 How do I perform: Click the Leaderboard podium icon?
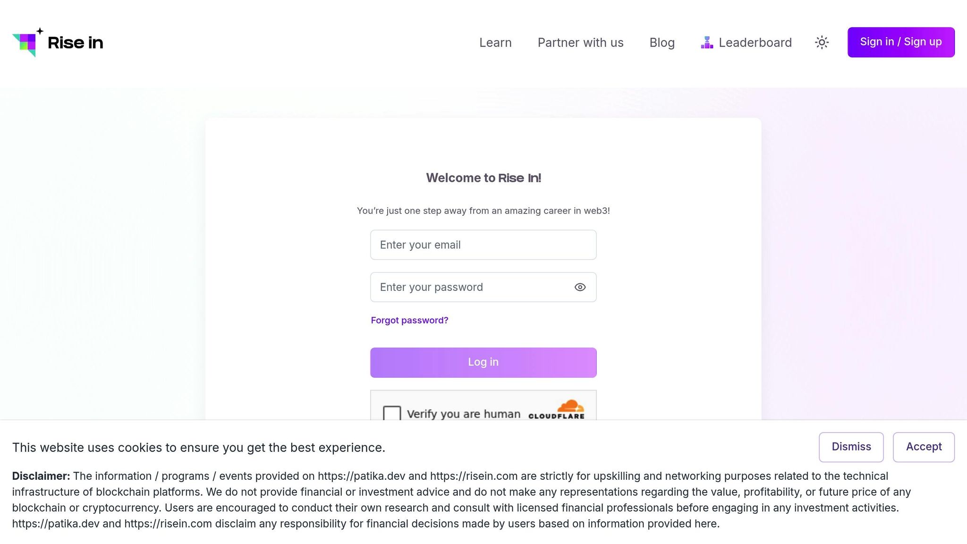(707, 42)
